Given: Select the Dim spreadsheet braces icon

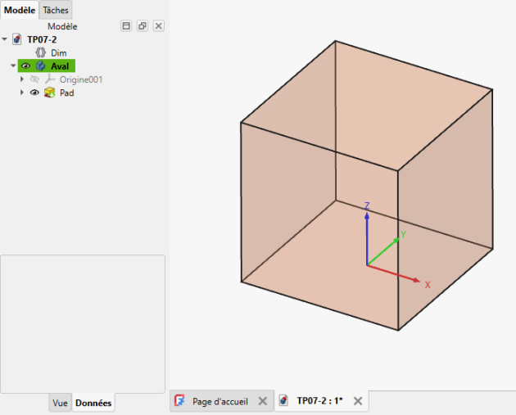Looking at the screenshot, I should point(40,52).
